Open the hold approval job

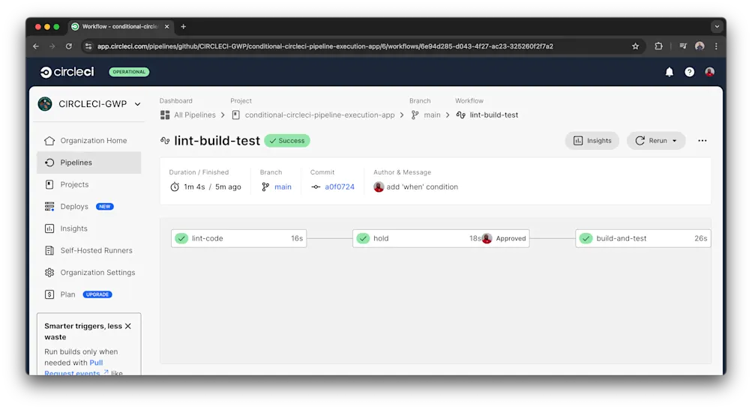point(441,238)
